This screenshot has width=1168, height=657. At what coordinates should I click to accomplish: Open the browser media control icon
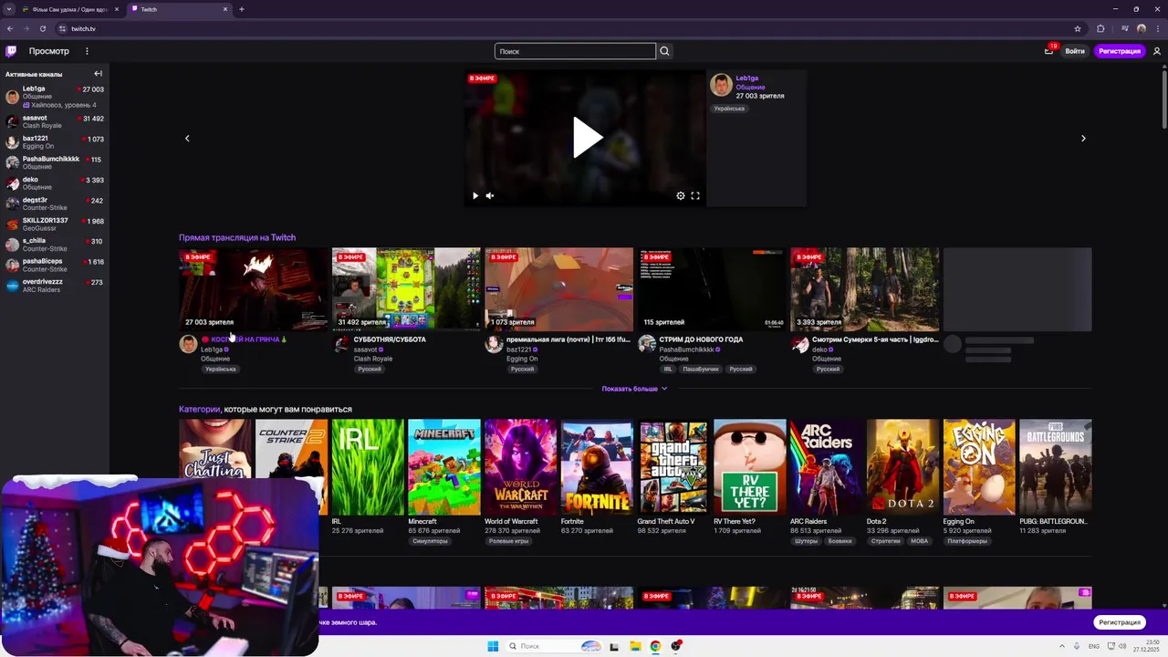click(1124, 28)
